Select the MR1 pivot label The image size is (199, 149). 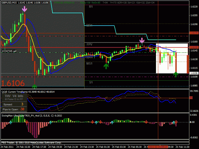89,25
